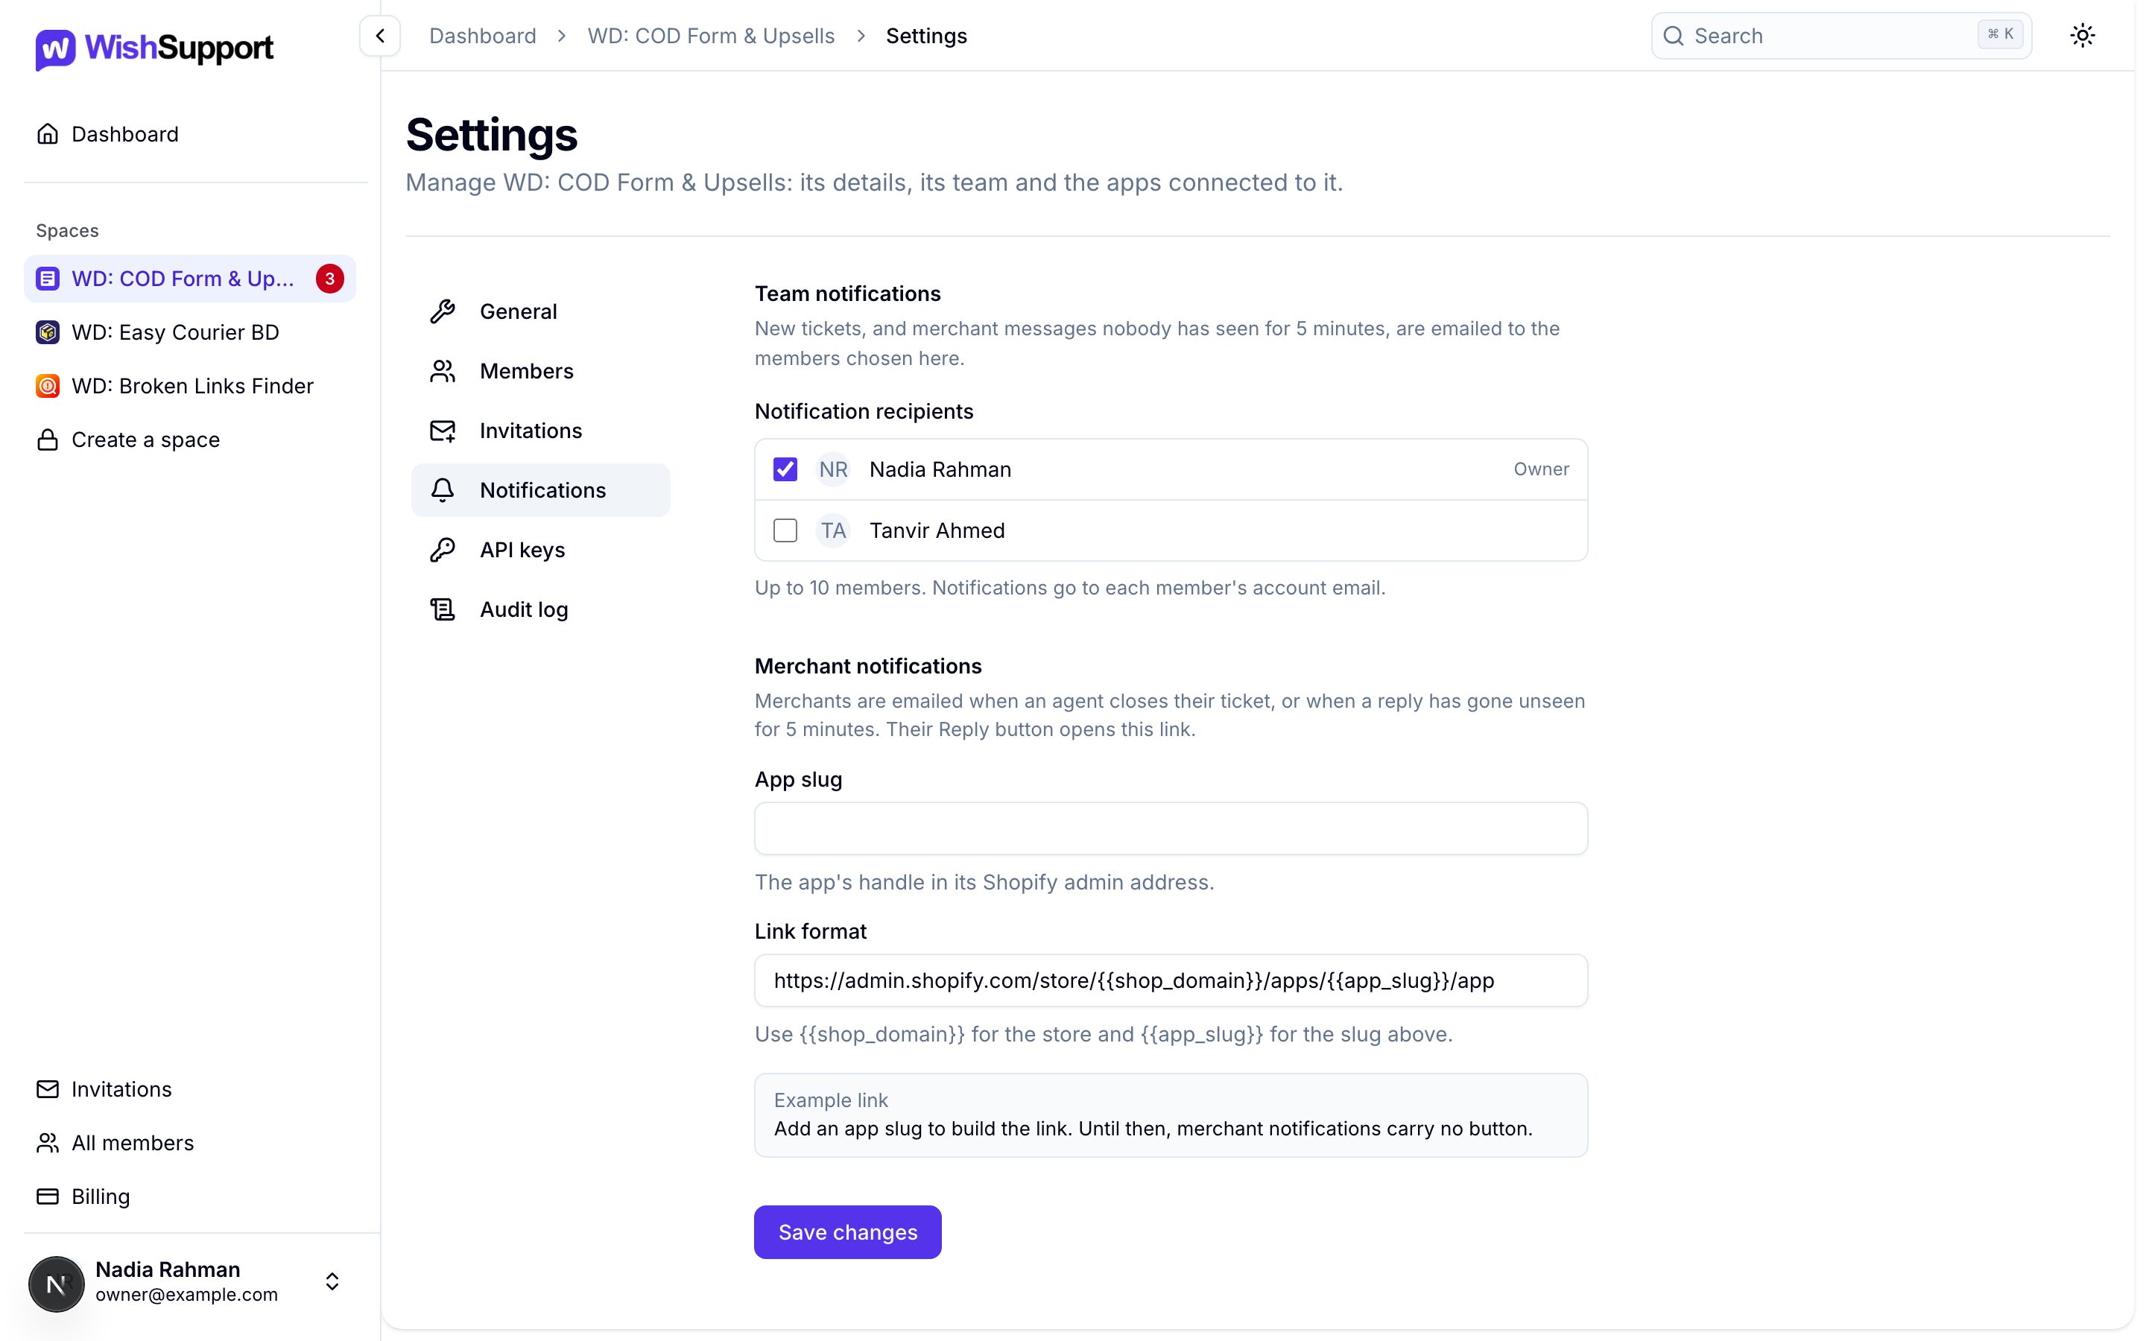Focus the Search box in top bar
The height and width of the screenshot is (1341, 2146).
point(1841,36)
